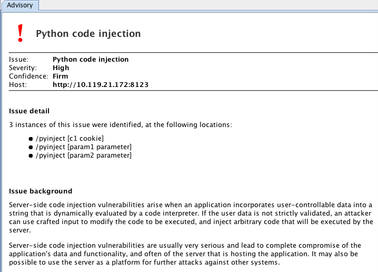Viewport: 378px width, 272px height.
Task: Open the Advisory tab
Action: [x=20, y=5]
